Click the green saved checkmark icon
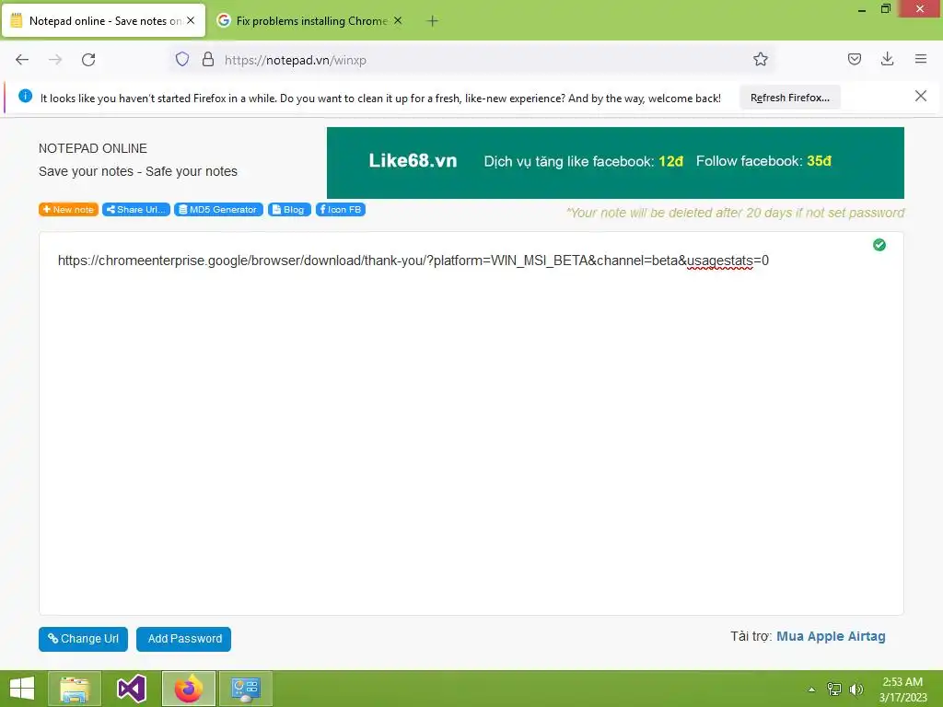The height and width of the screenshot is (707, 943). tap(879, 245)
